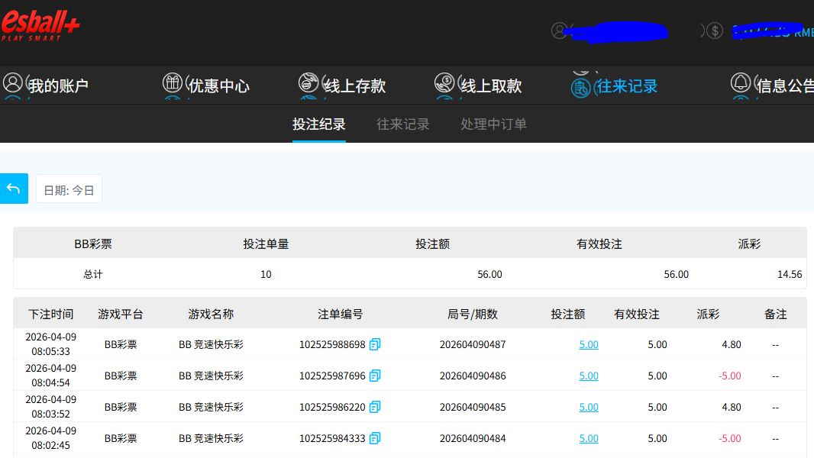Copy order number 102525986220
This screenshot has height=458, width=814.
click(x=373, y=407)
